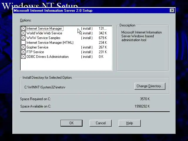Uncheck ODBC Drivers & Administration checkbox
Viewport: 188px width, 141px height.
[x=23, y=57]
